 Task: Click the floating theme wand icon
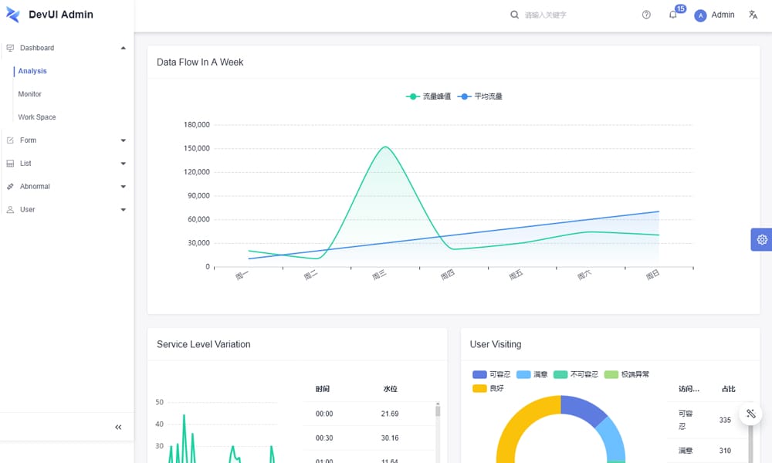[751, 414]
